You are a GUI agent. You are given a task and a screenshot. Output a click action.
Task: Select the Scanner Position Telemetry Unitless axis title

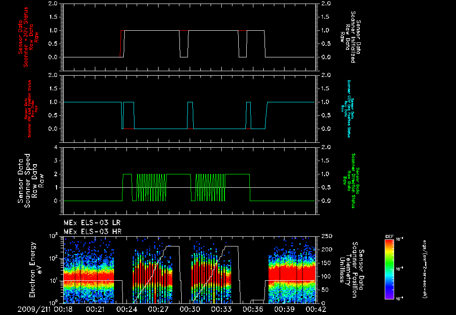[x=351, y=270]
